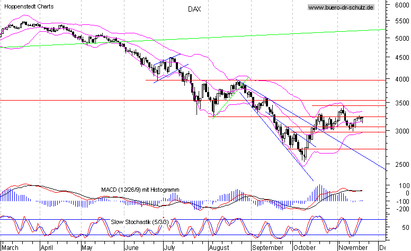Click the www.buero-dr-schulz.de link
The height and width of the screenshot is (251, 411).
[341, 7]
